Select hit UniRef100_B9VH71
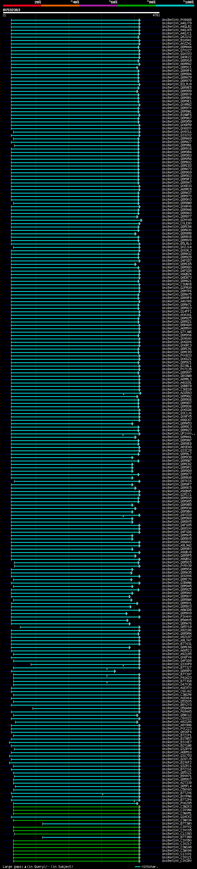 coord(177,776)
